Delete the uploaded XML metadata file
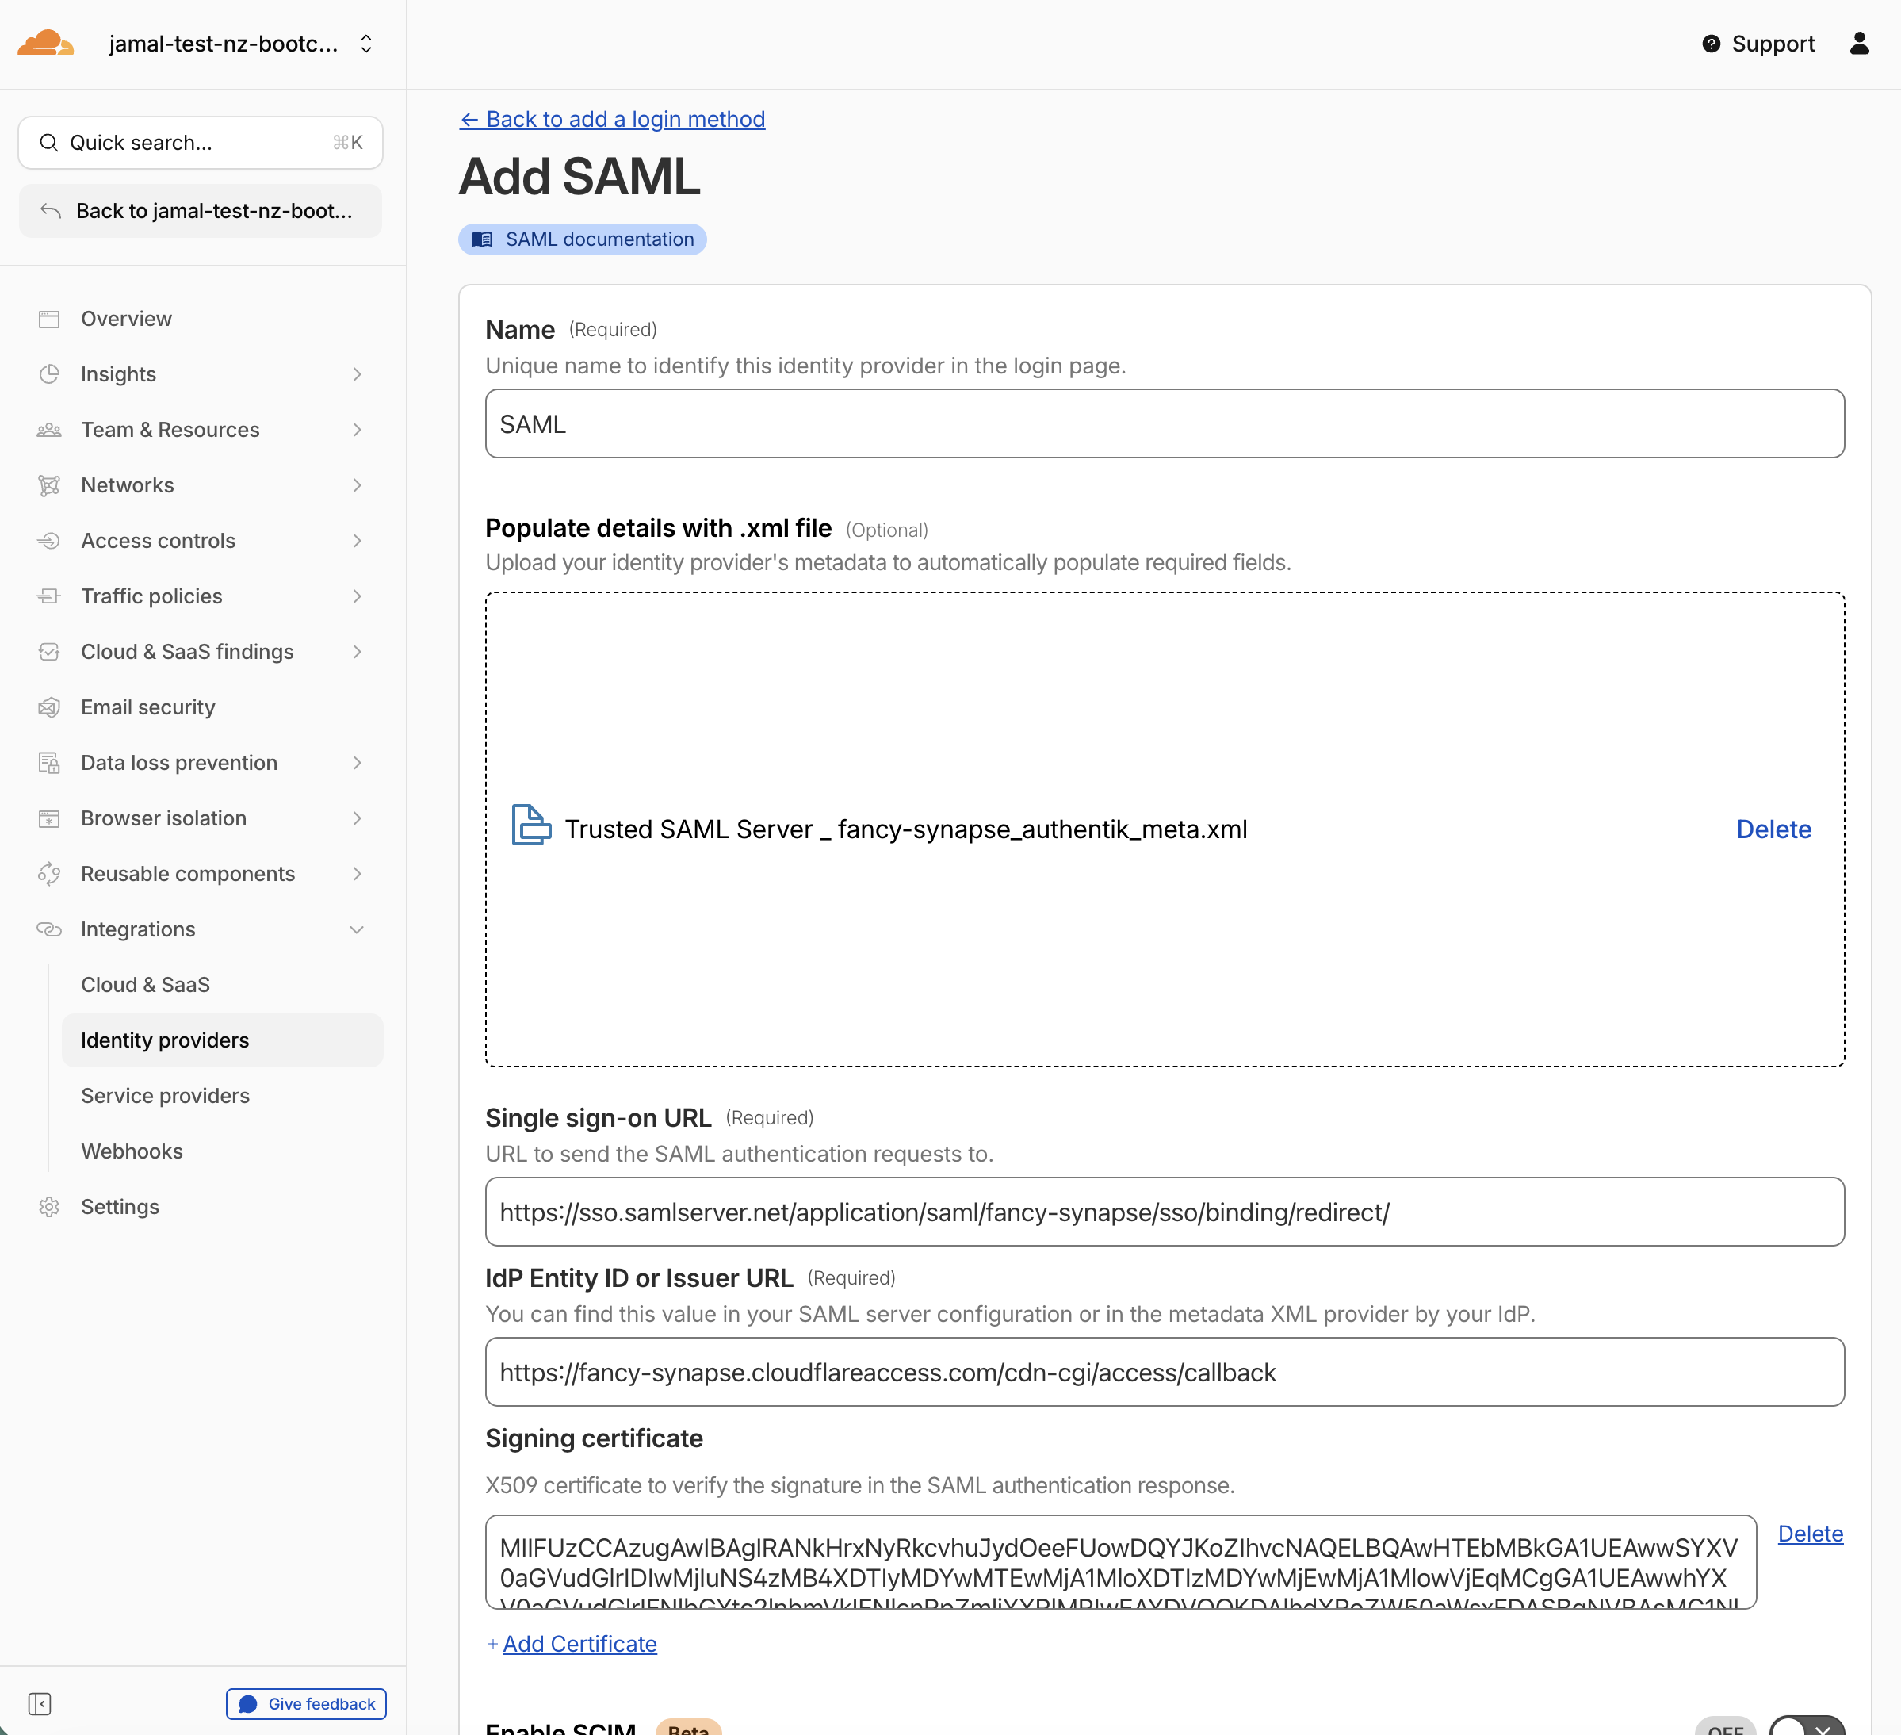The height and width of the screenshot is (1735, 1901). 1773,829
